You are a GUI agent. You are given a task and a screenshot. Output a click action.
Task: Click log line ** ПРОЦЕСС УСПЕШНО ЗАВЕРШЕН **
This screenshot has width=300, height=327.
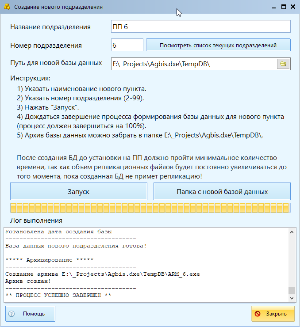[x=58, y=295]
